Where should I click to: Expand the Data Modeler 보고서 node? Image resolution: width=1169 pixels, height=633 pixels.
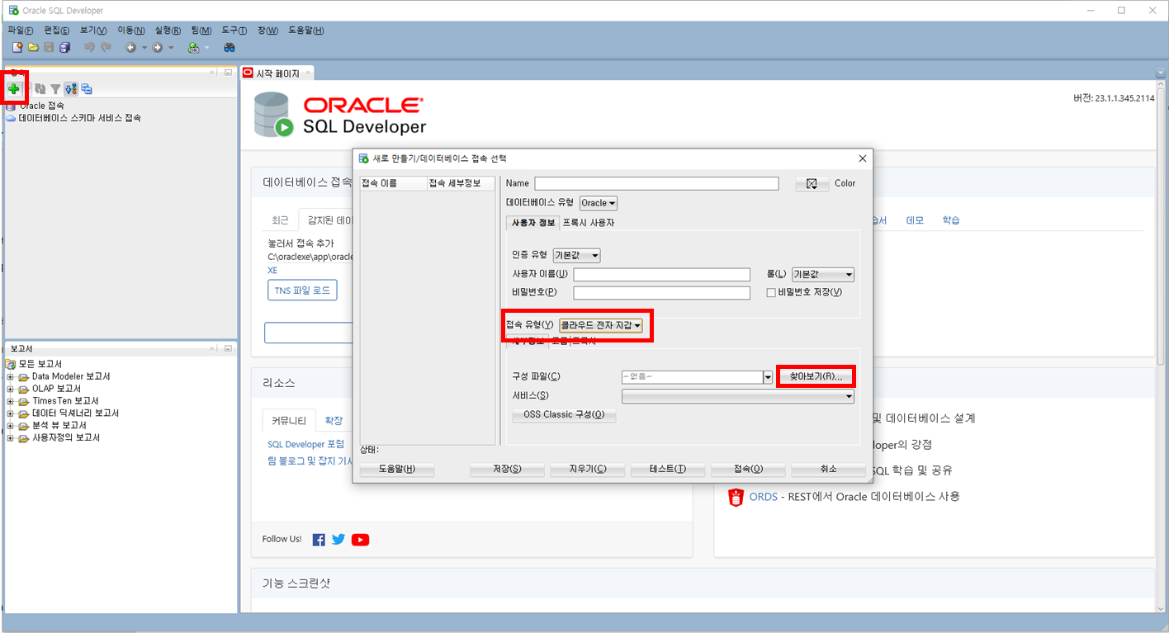(11, 376)
